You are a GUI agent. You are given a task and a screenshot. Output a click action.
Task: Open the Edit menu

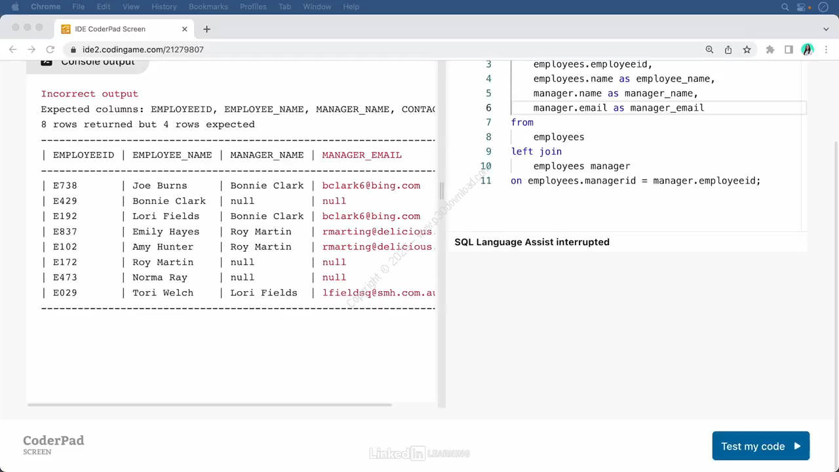pos(104,7)
